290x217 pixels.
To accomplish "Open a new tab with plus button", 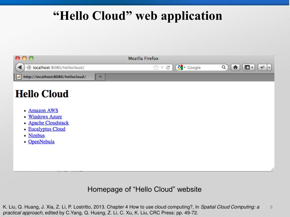I will pos(100,77).
